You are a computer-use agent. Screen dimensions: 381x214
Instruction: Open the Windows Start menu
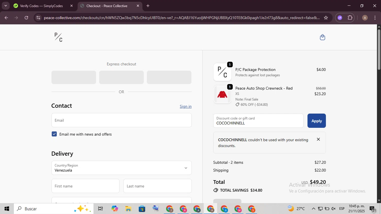click(7, 209)
